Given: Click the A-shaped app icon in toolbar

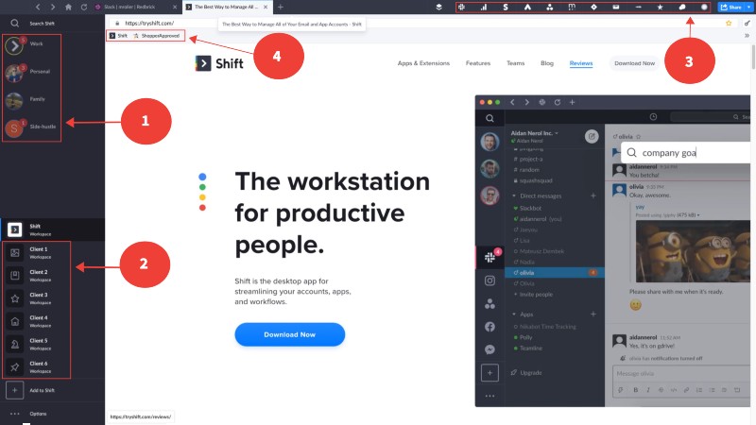Looking at the screenshot, I should [527, 8].
